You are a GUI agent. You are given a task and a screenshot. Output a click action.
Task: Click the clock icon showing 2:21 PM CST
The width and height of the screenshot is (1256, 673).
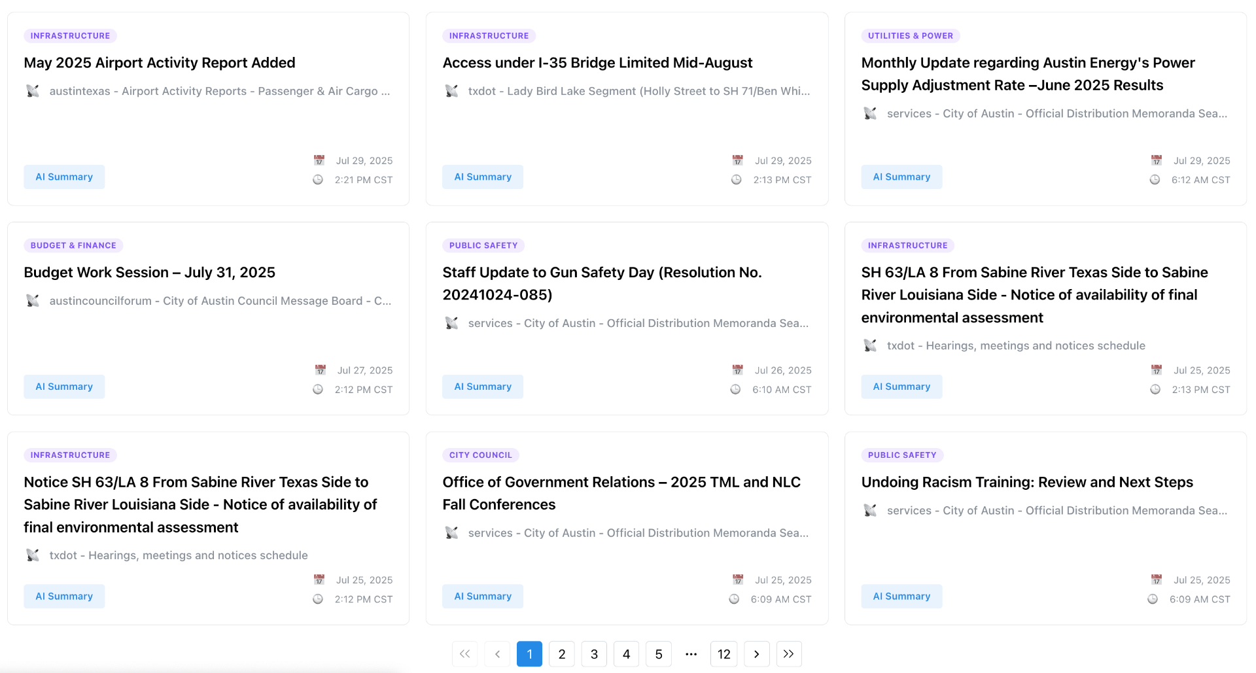click(318, 179)
